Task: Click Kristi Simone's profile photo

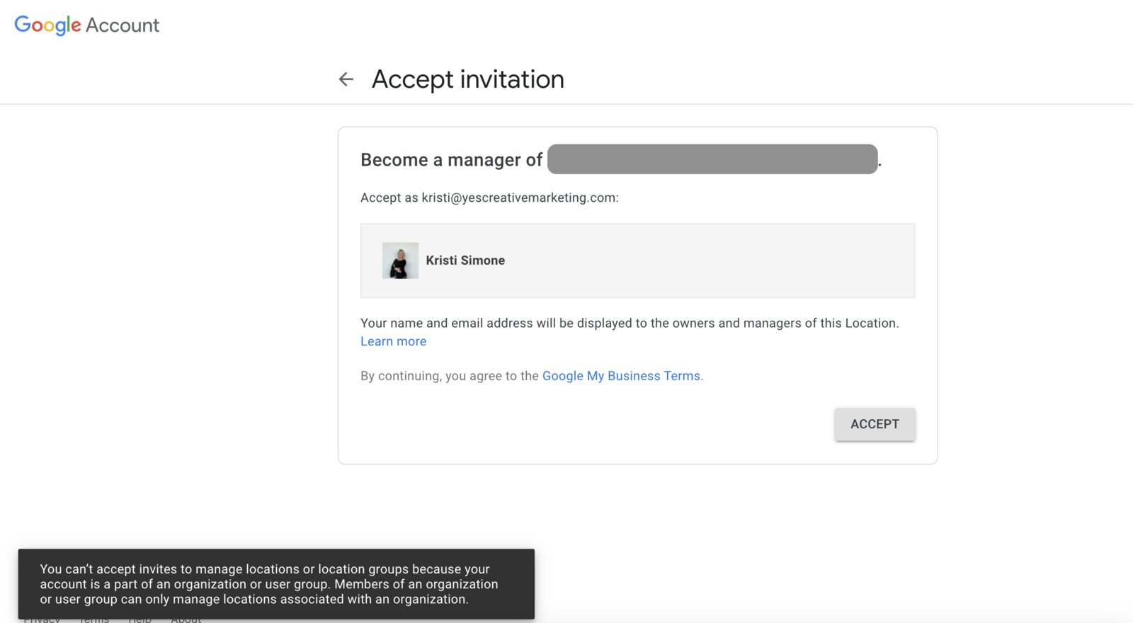Action: (x=400, y=261)
